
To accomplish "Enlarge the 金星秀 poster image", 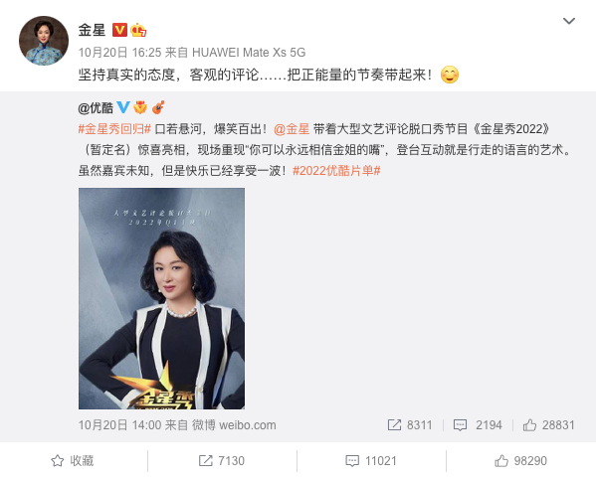I will pos(161,298).
